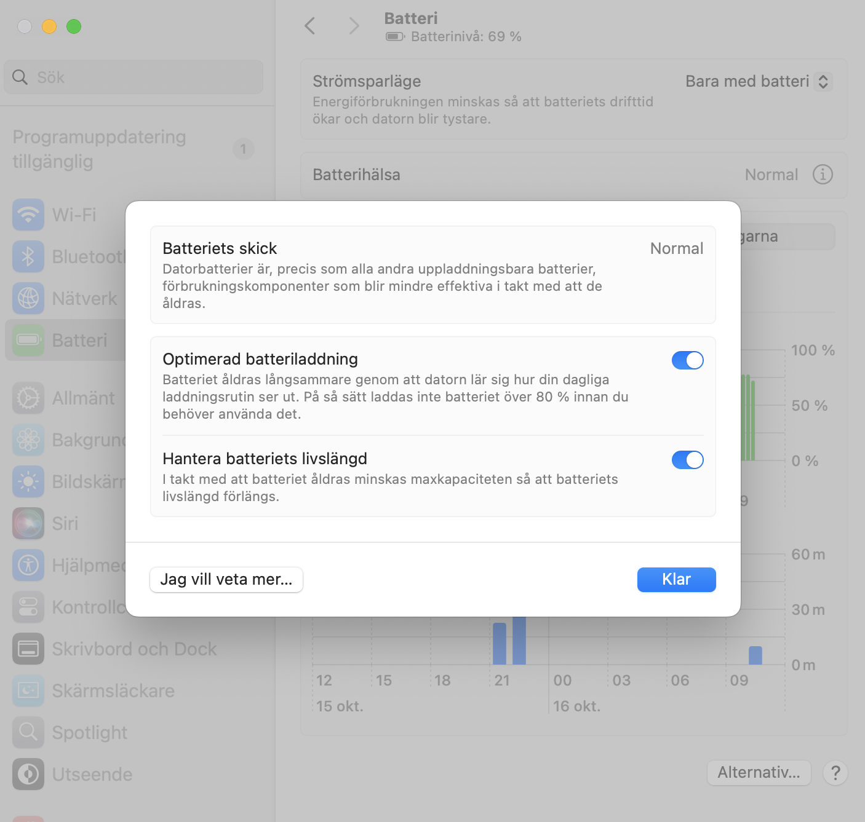
Task: Open Skärmsläckare icon
Action: pos(28,690)
